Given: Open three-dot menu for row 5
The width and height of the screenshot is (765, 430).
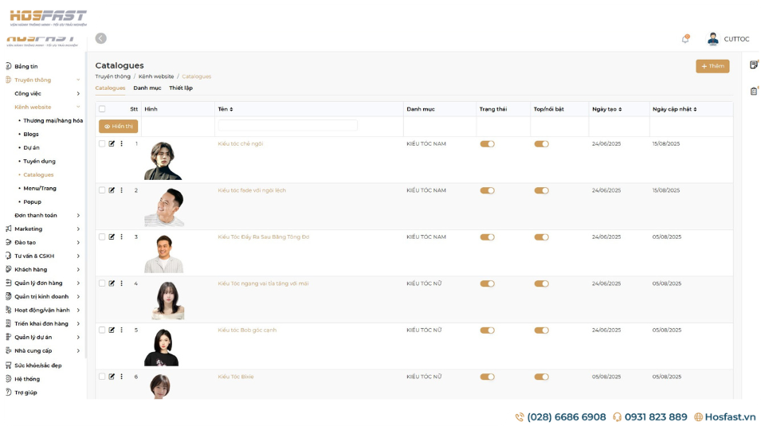Looking at the screenshot, I should (x=121, y=330).
